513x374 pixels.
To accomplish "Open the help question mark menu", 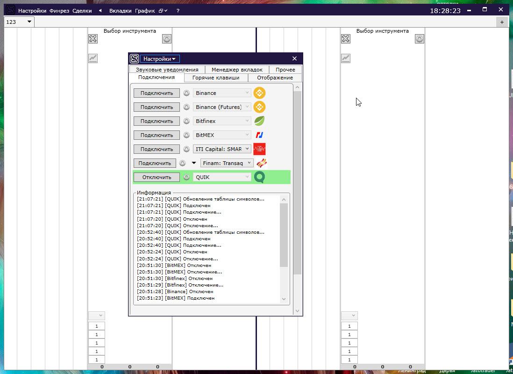I will point(178,11).
